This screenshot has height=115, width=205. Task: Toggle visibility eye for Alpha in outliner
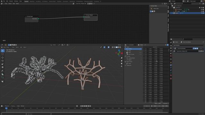pyautogui.click(x=201, y=13)
